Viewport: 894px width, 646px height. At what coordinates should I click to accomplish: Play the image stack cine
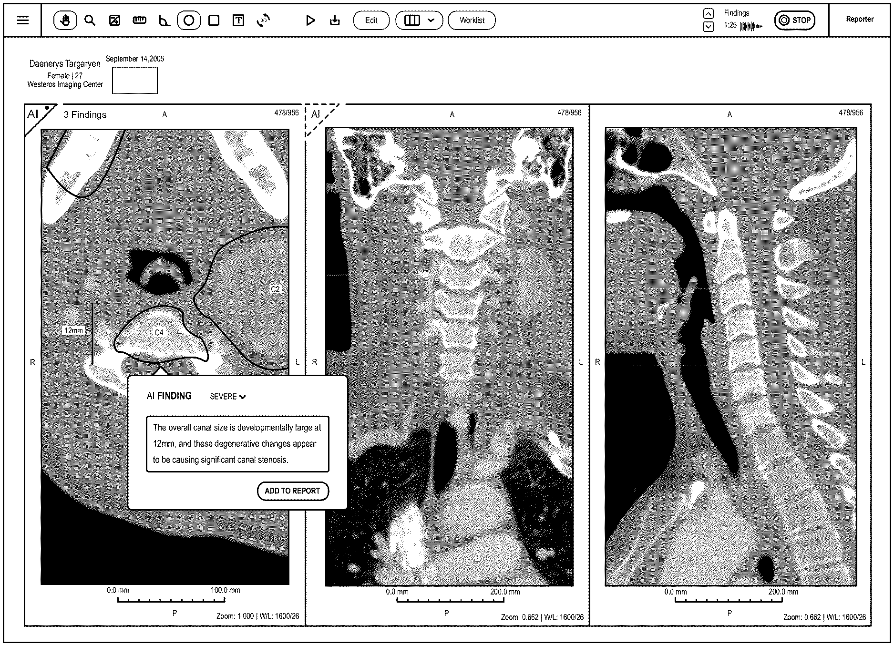coord(310,21)
